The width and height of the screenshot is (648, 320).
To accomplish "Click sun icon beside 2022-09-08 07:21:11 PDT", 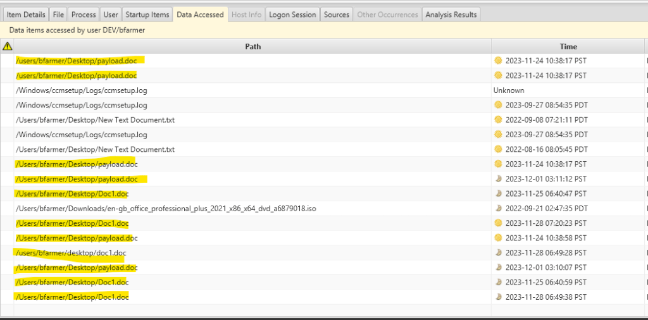I will point(497,120).
